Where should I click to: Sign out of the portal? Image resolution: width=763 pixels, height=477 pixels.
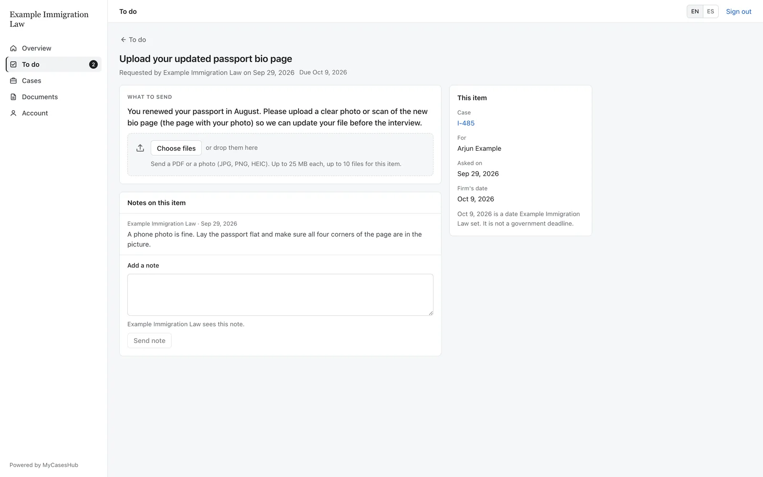coord(738,11)
